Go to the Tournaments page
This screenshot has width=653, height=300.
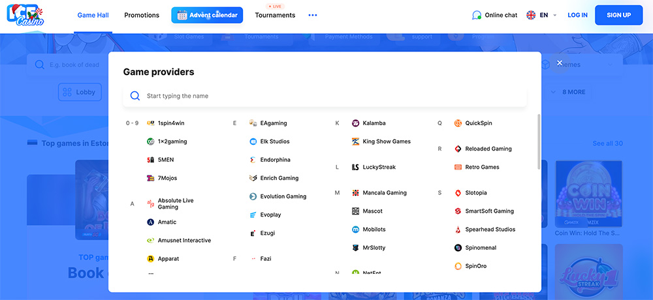tap(275, 16)
